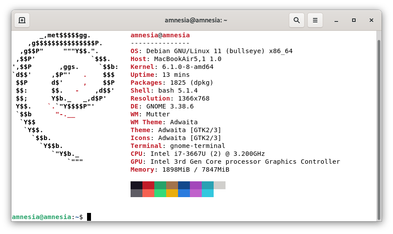This screenshot has height=234, width=393.
Task: Open the terminal search tool
Action: coord(297,20)
